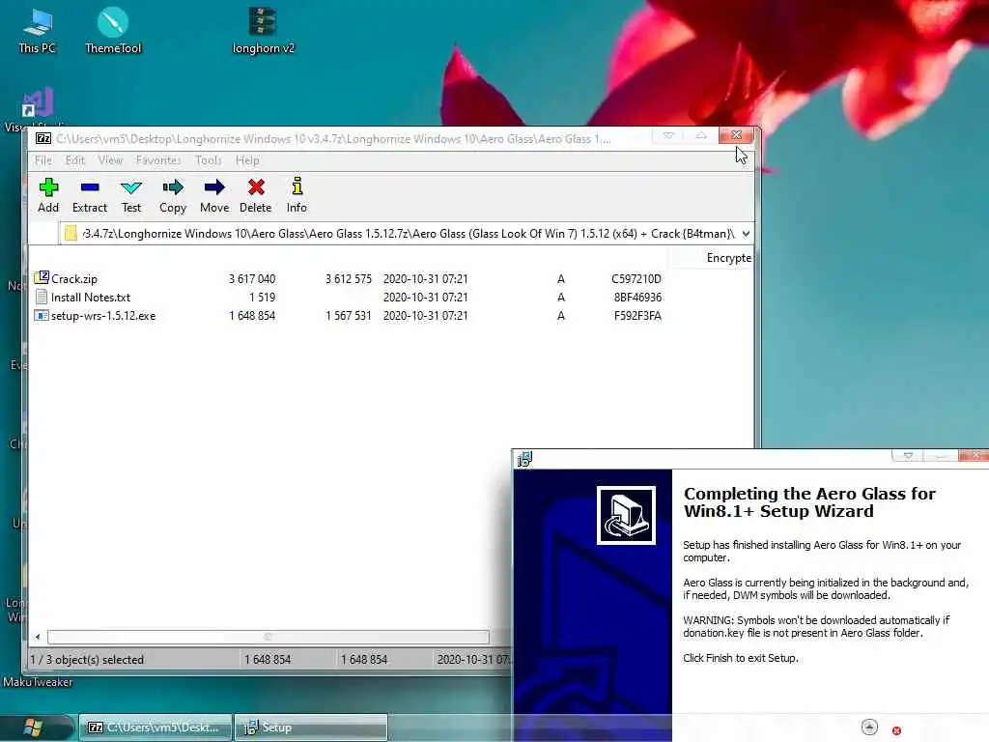The width and height of the screenshot is (989, 742).
Task: Click MakuTweaker desktop label
Action: [38, 682]
